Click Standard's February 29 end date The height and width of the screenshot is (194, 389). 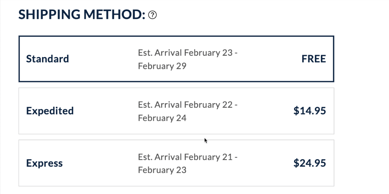coord(162,66)
